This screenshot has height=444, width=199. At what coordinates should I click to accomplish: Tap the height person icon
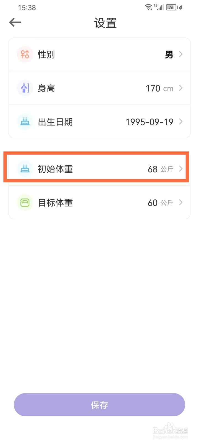click(25, 88)
